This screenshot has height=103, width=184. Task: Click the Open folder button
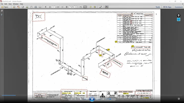pos(5,7)
